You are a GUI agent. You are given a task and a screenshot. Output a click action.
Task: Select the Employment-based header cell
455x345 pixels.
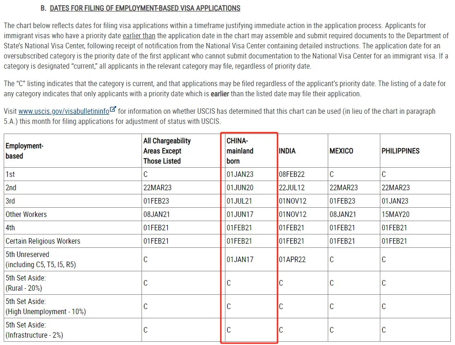[x=24, y=151]
